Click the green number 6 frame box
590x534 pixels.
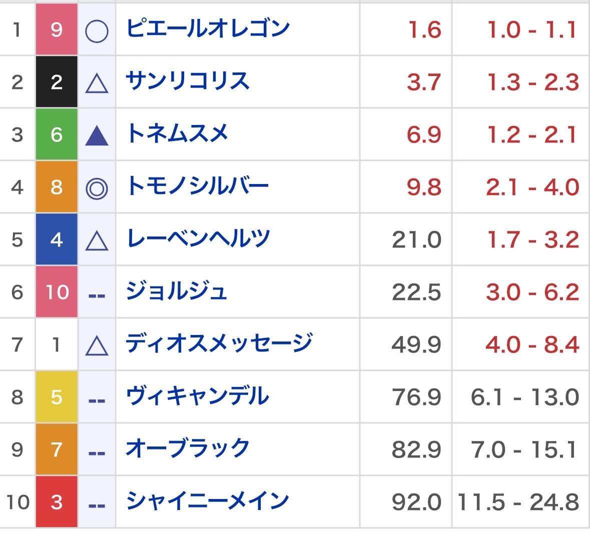57,134
